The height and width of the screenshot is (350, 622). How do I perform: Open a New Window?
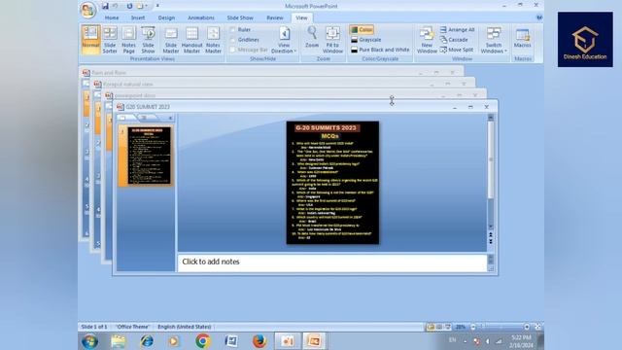(x=427, y=39)
